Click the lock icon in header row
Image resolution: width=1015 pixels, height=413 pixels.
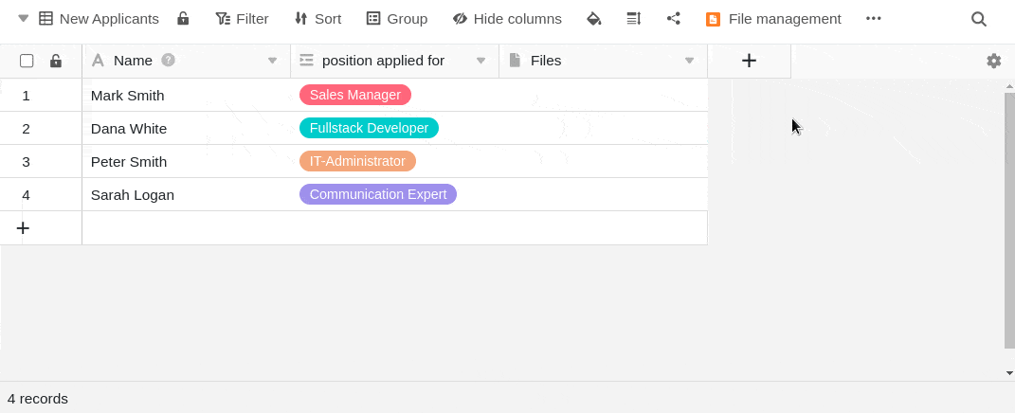point(56,61)
